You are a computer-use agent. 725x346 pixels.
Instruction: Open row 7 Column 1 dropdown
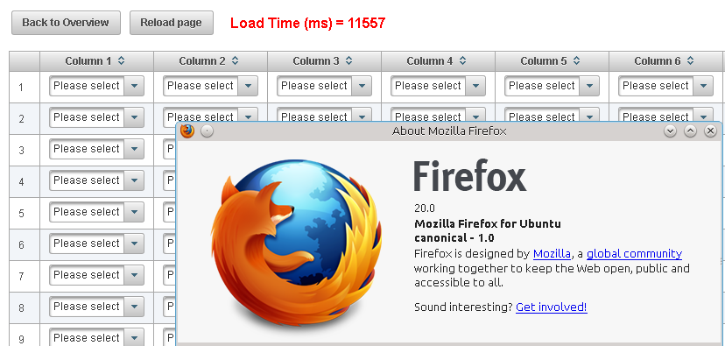coord(96,275)
